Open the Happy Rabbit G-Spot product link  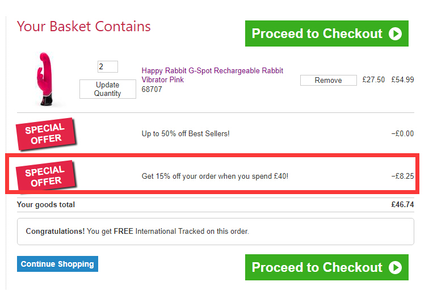[212, 75]
